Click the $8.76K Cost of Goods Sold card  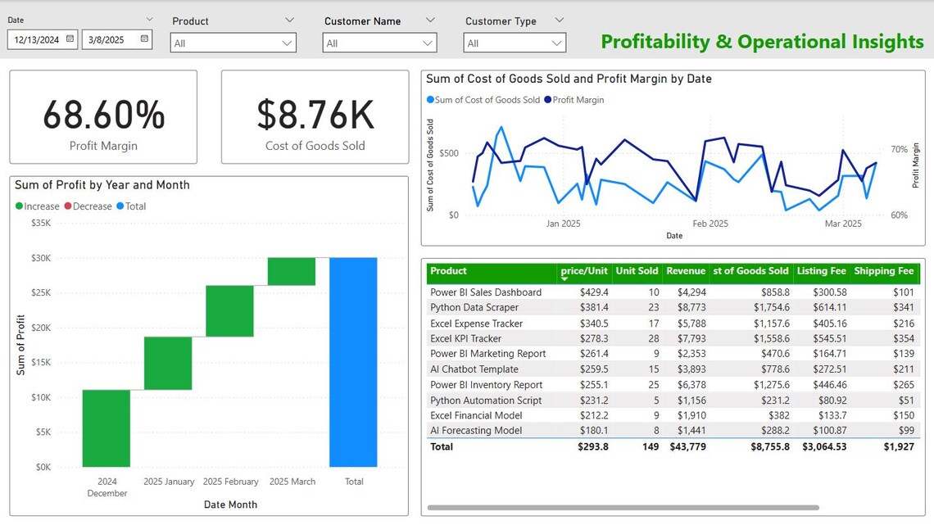pos(315,116)
